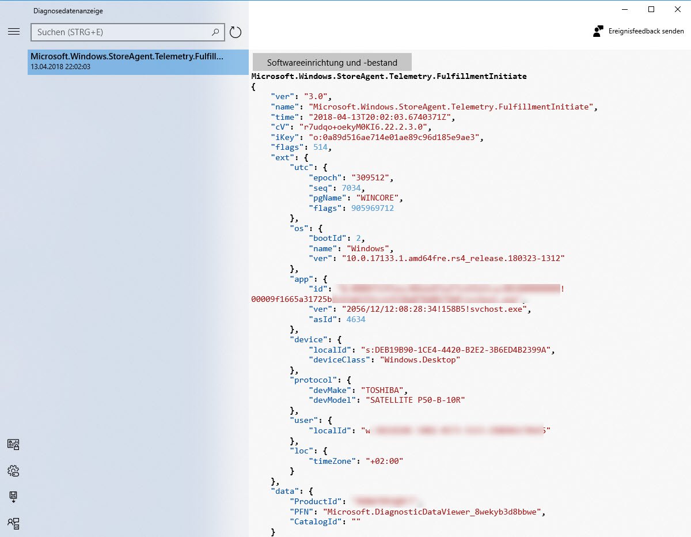
Task: Minimize the Diagnosedatenanzeige window
Action: (x=624, y=9)
